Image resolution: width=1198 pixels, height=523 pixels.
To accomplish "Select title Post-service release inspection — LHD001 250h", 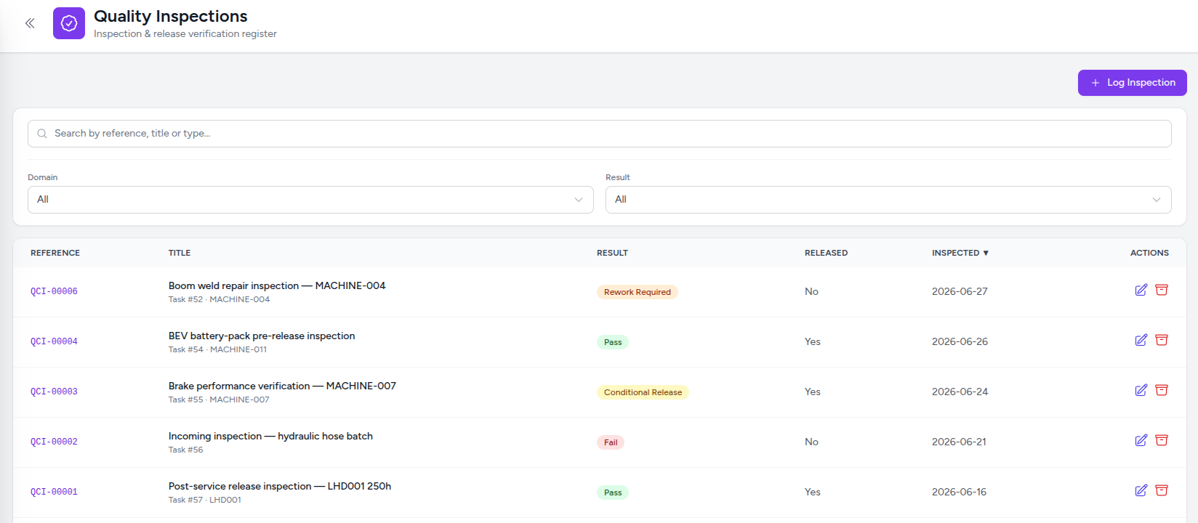I will [280, 486].
